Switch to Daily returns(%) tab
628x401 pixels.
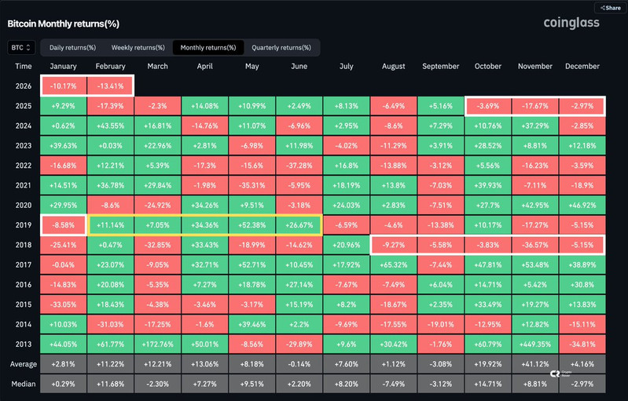coord(72,48)
